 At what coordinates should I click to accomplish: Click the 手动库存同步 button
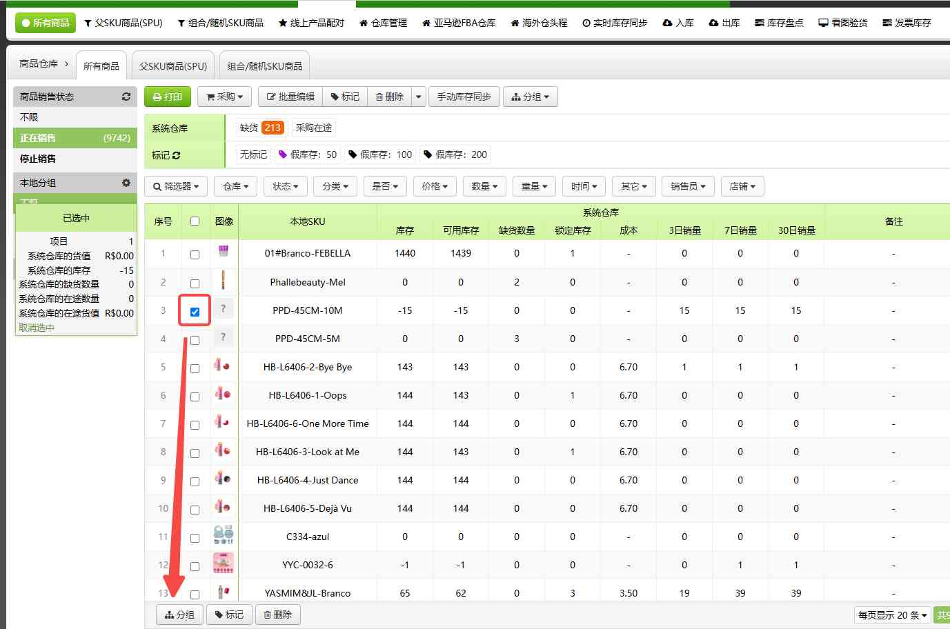tap(464, 97)
